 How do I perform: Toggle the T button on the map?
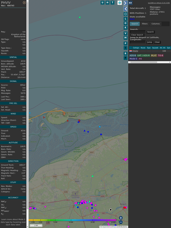(112, 2)
